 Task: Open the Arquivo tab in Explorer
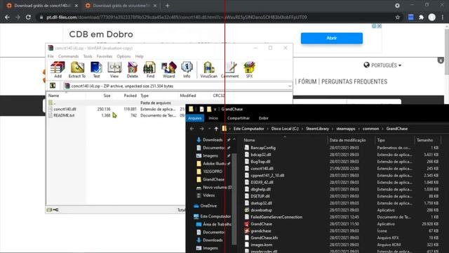195,118
